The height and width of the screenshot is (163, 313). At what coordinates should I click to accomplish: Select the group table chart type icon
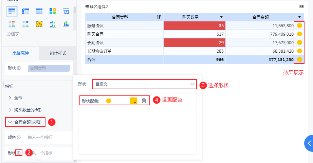click(x=12, y=11)
